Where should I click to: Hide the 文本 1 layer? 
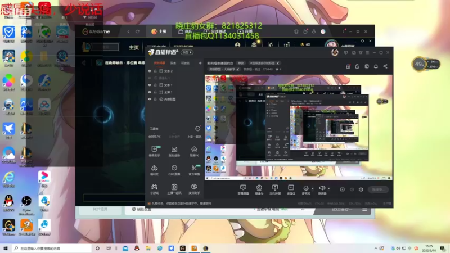click(x=150, y=85)
